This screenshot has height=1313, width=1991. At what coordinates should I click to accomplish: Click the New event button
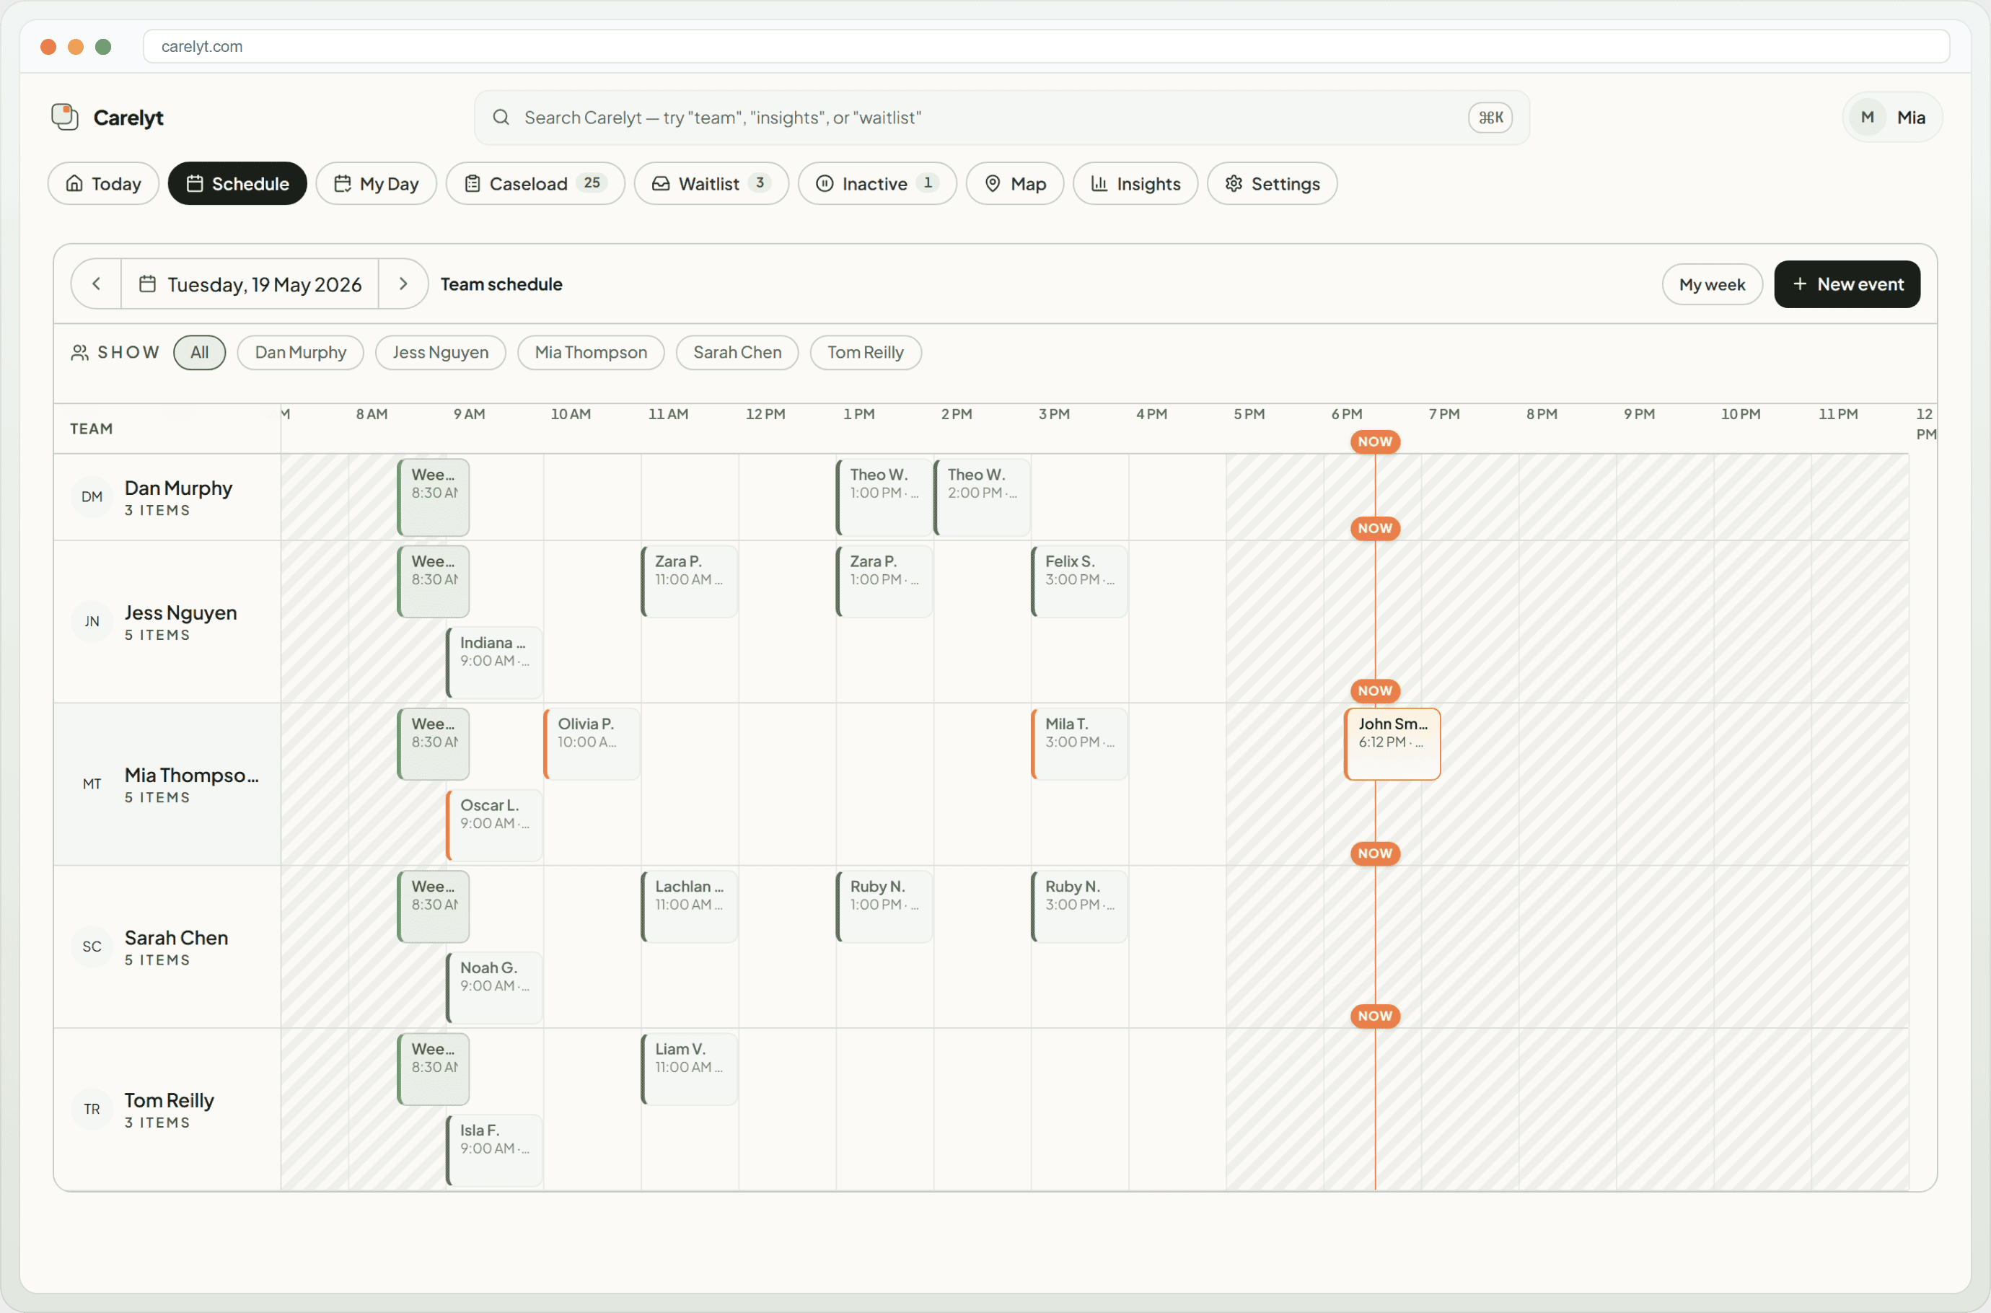pos(1846,285)
